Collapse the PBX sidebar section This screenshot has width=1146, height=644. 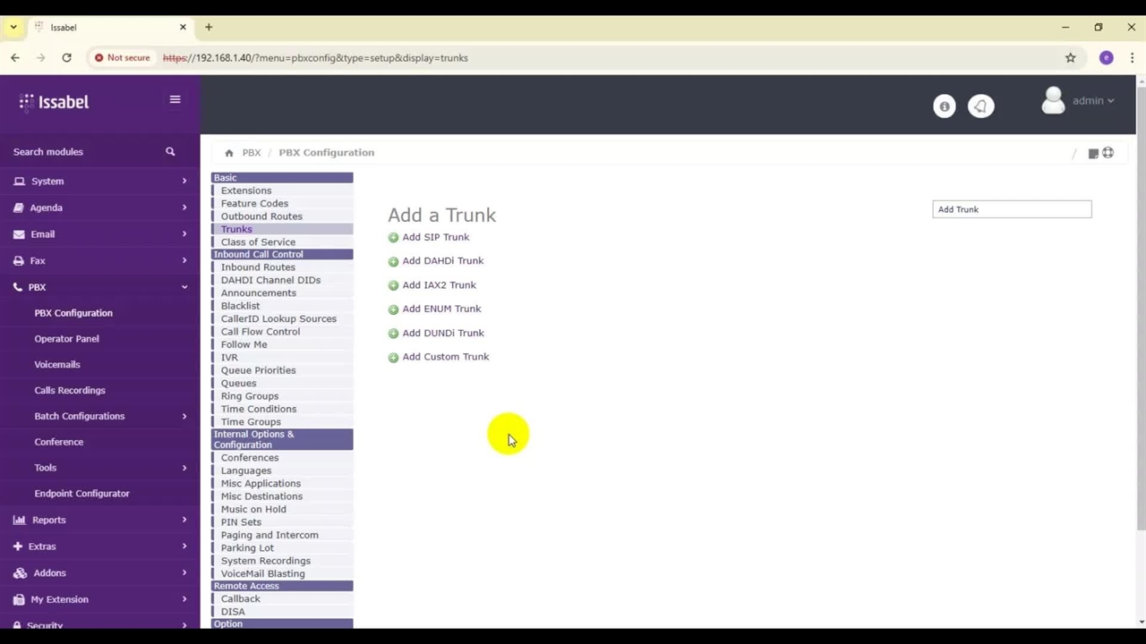(x=98, y=287)
